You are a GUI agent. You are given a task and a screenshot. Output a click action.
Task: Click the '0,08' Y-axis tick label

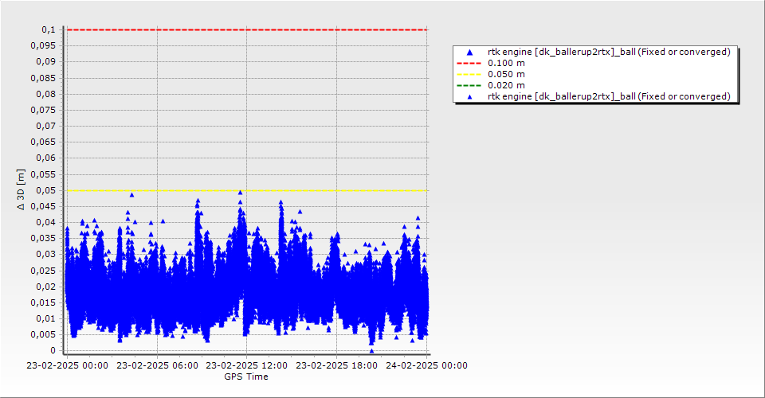pyautogui.click(x=46, y=94)
